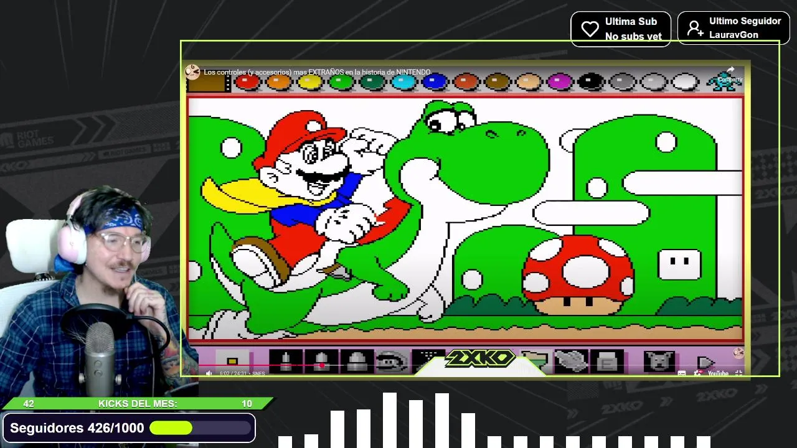Open the channel avatar beside video title
797x448 pixels.
coord(192,72)
